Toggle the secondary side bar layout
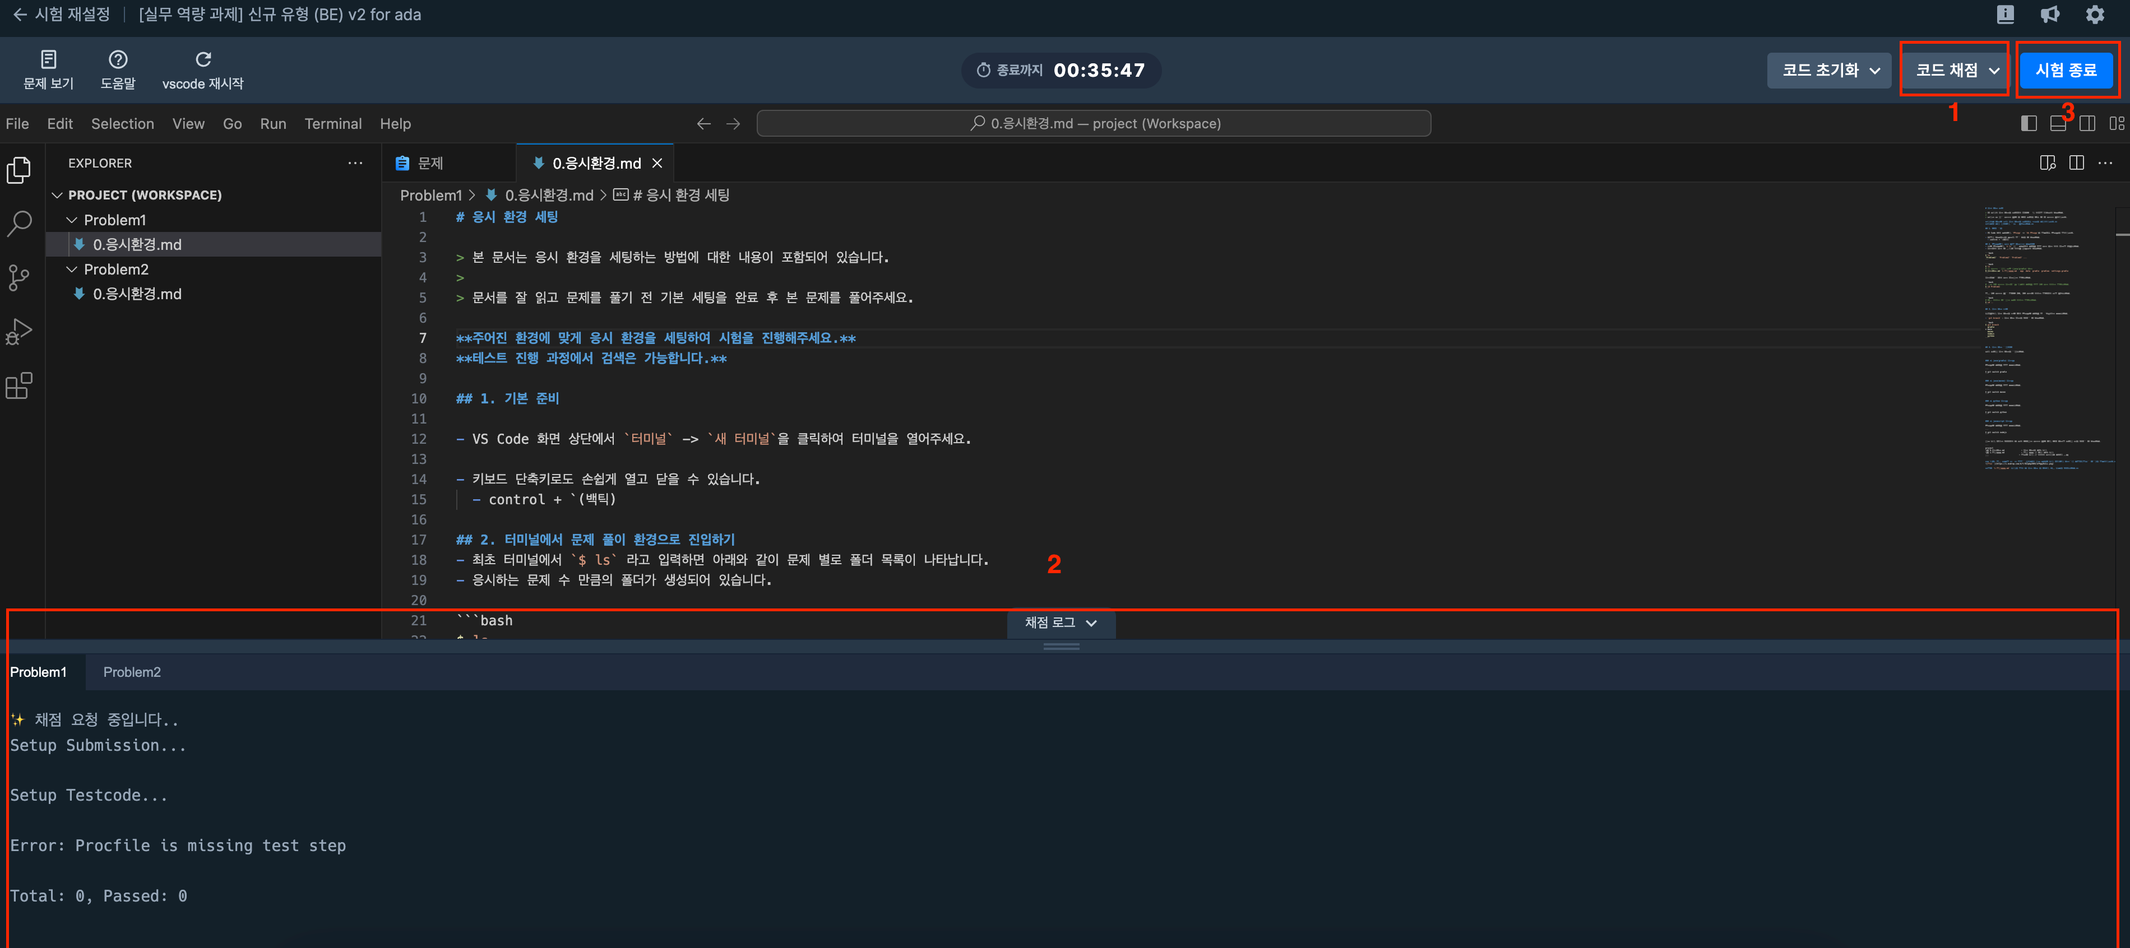Screen dimensions: 2130x948 click(2088, 123)
